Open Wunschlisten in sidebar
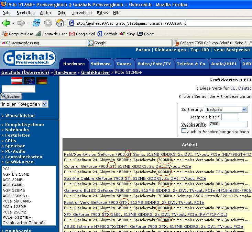 tap(20, 116)
